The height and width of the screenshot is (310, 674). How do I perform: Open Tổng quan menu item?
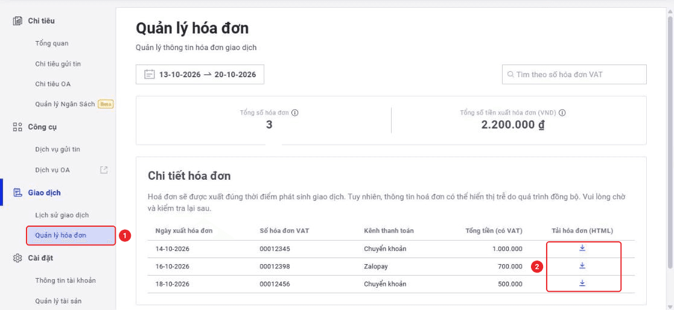[x=51, y=43]
